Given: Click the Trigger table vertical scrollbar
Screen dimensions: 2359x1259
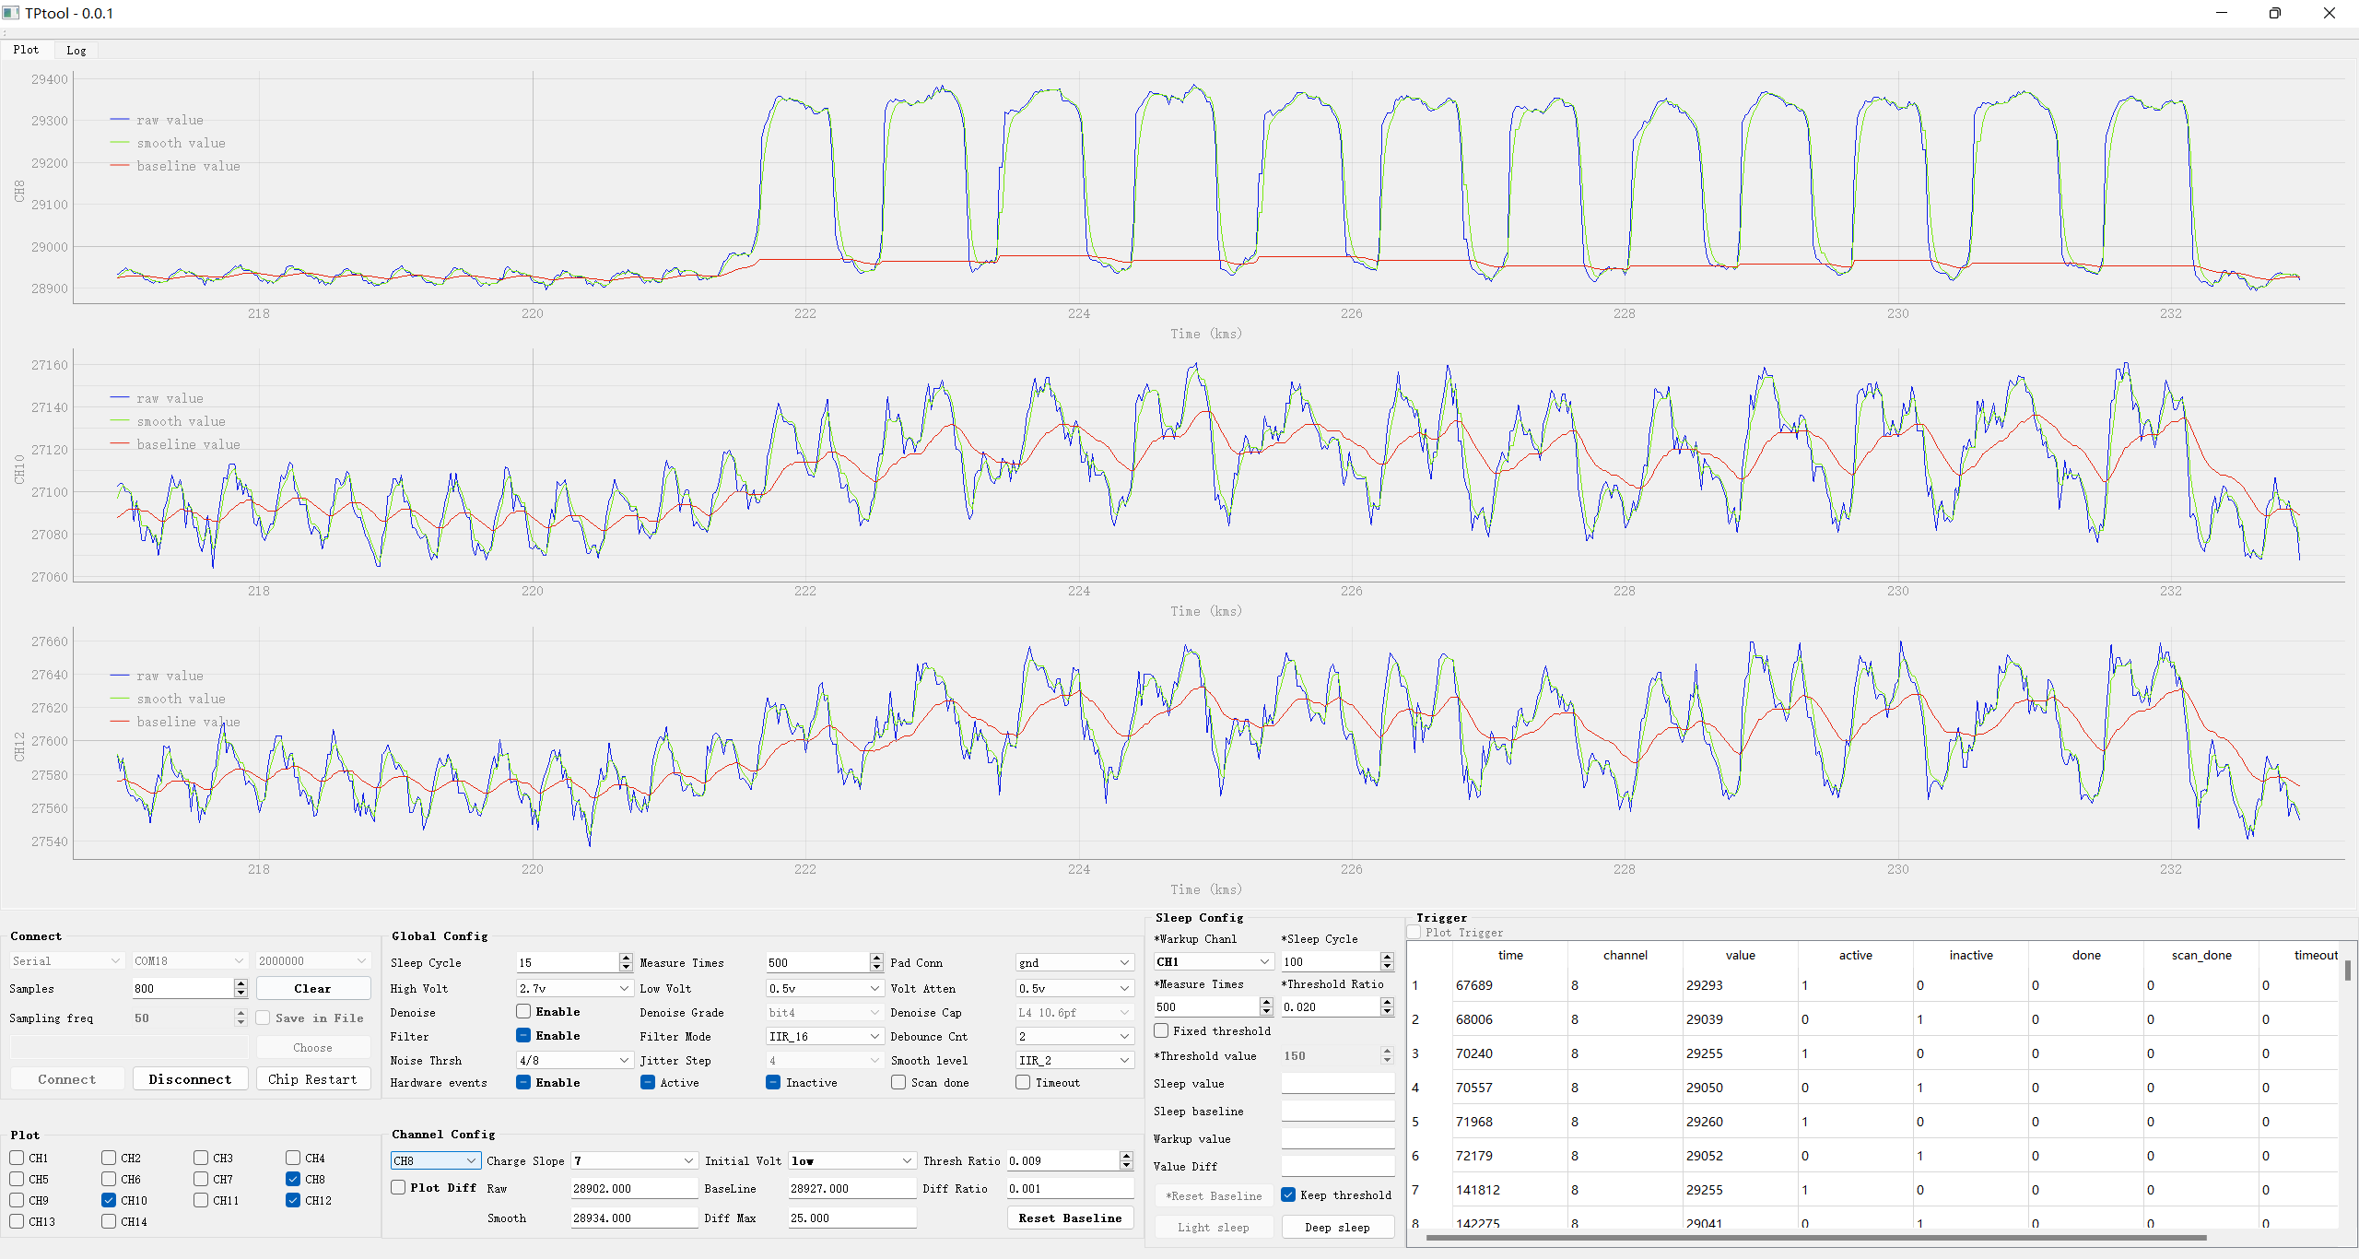Looking at the screenshot, I should pyautogui.click(x=2347, y=970).
